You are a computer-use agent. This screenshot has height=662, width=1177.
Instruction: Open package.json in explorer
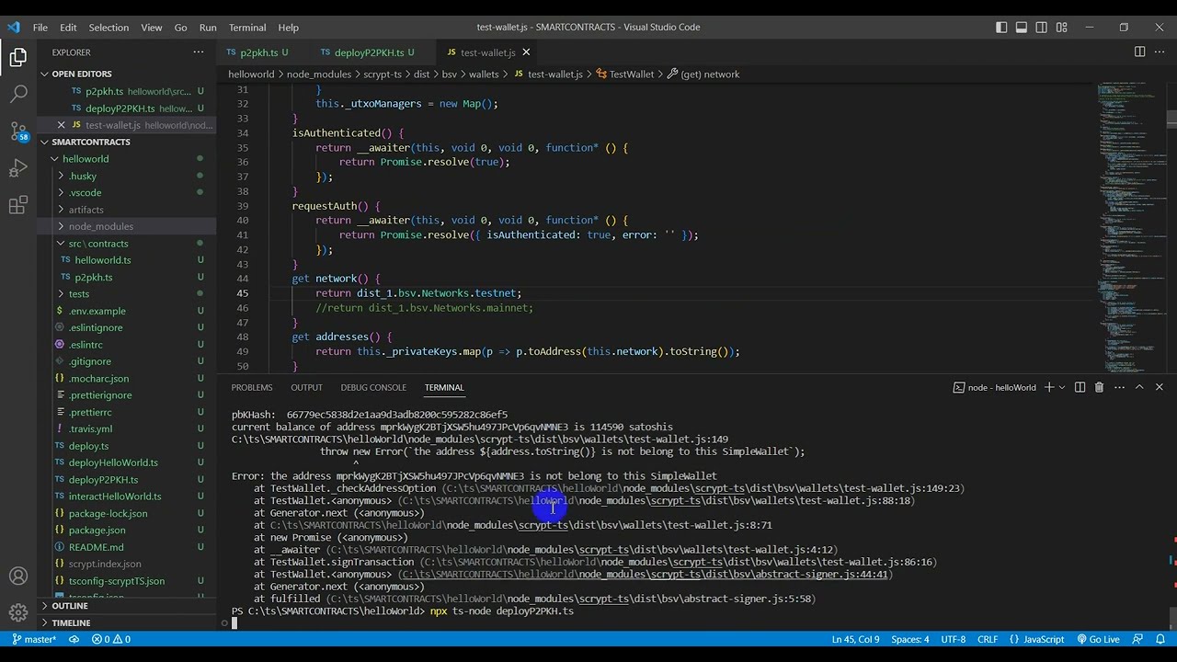coord(97,531)
